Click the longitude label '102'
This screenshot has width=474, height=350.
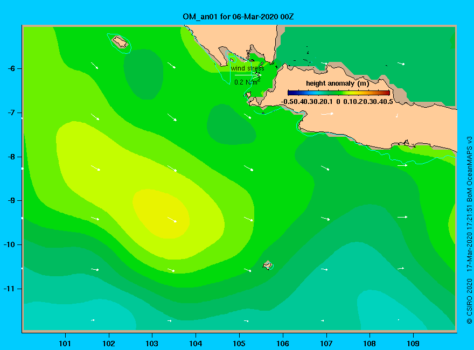click(x=108, y=344)
